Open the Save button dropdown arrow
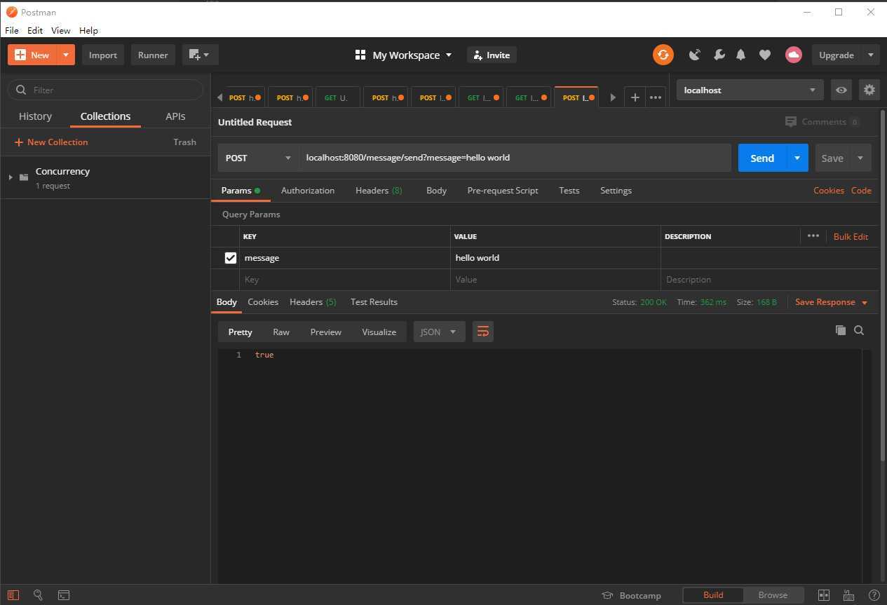Viewport: 887px width, 605px height. point(860,158)
